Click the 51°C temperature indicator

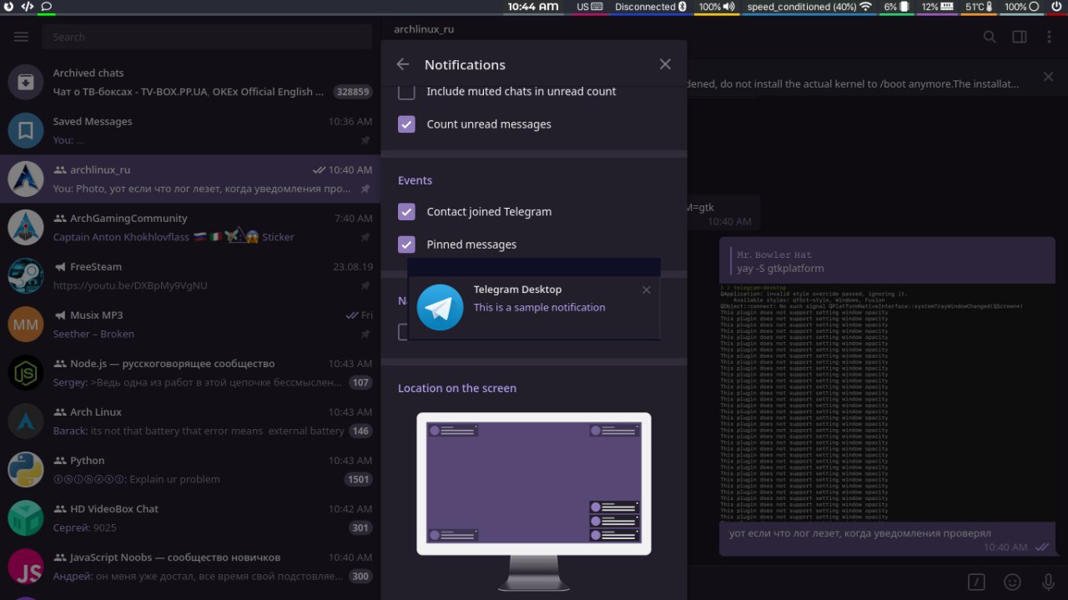click(x=979, y=7)
